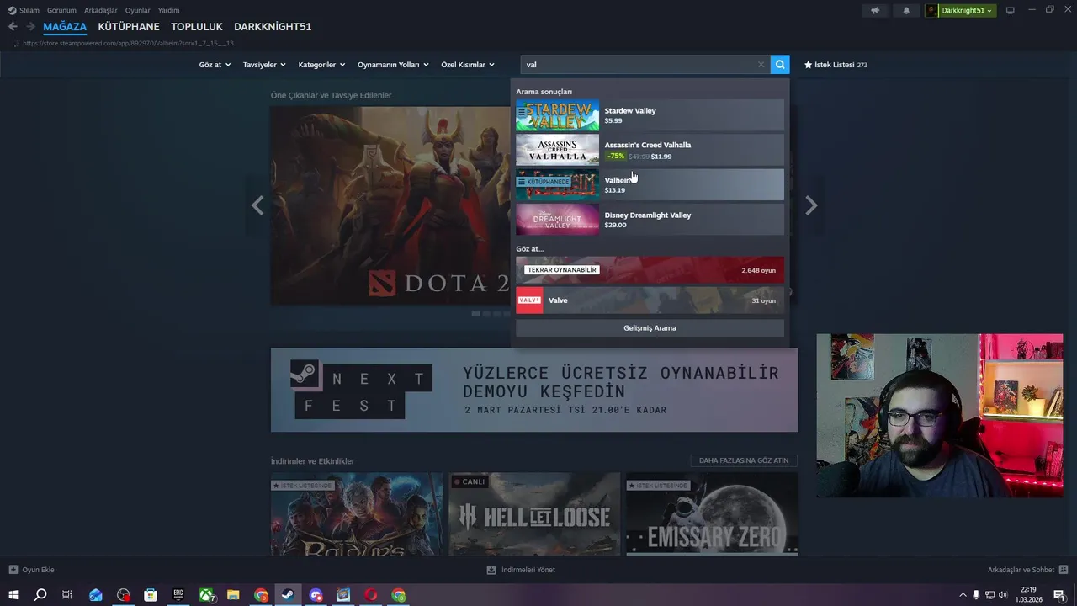Open the Yardım menu

pos(168,10)
